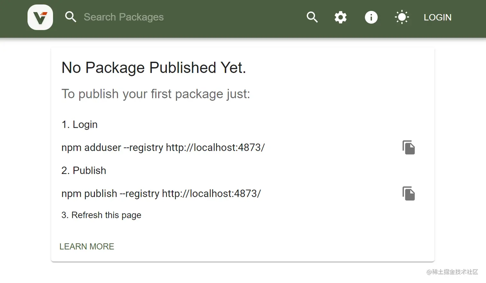Click the "1. Login" step label
The image size is (486, 283).
[79, 124]
